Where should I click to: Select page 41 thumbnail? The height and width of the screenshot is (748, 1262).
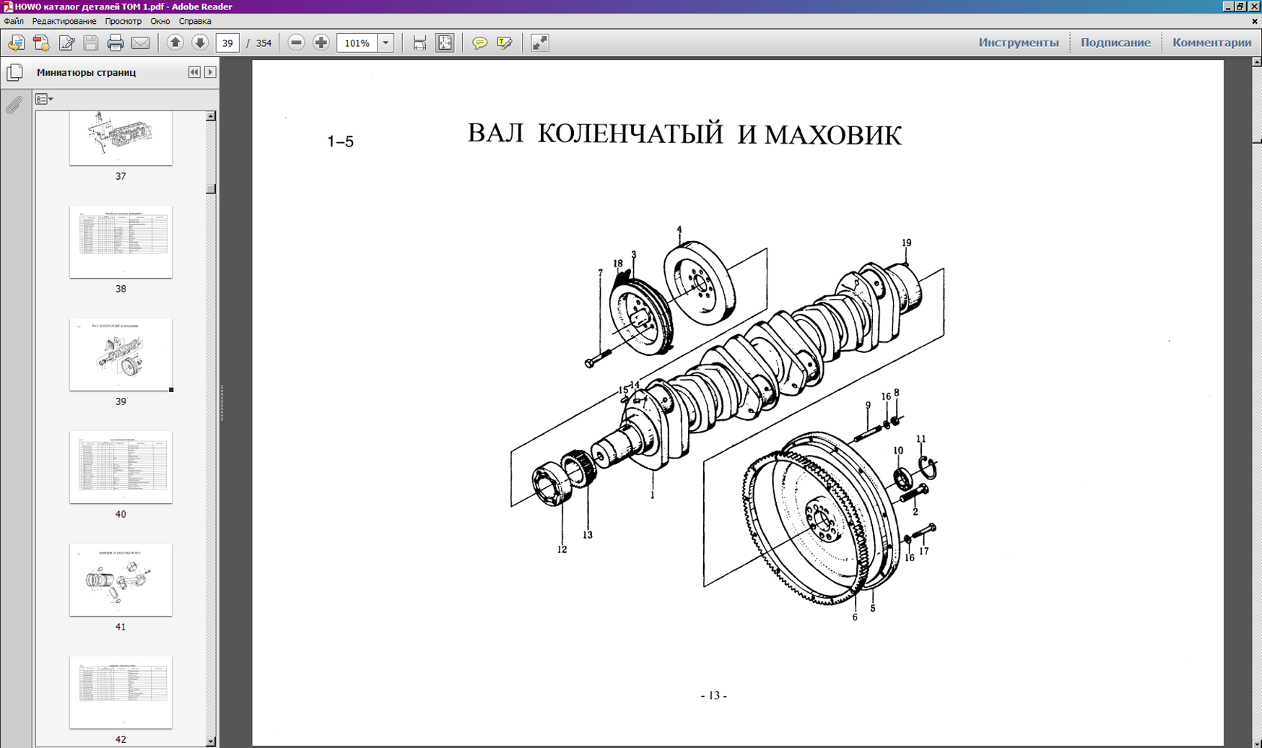121,580
